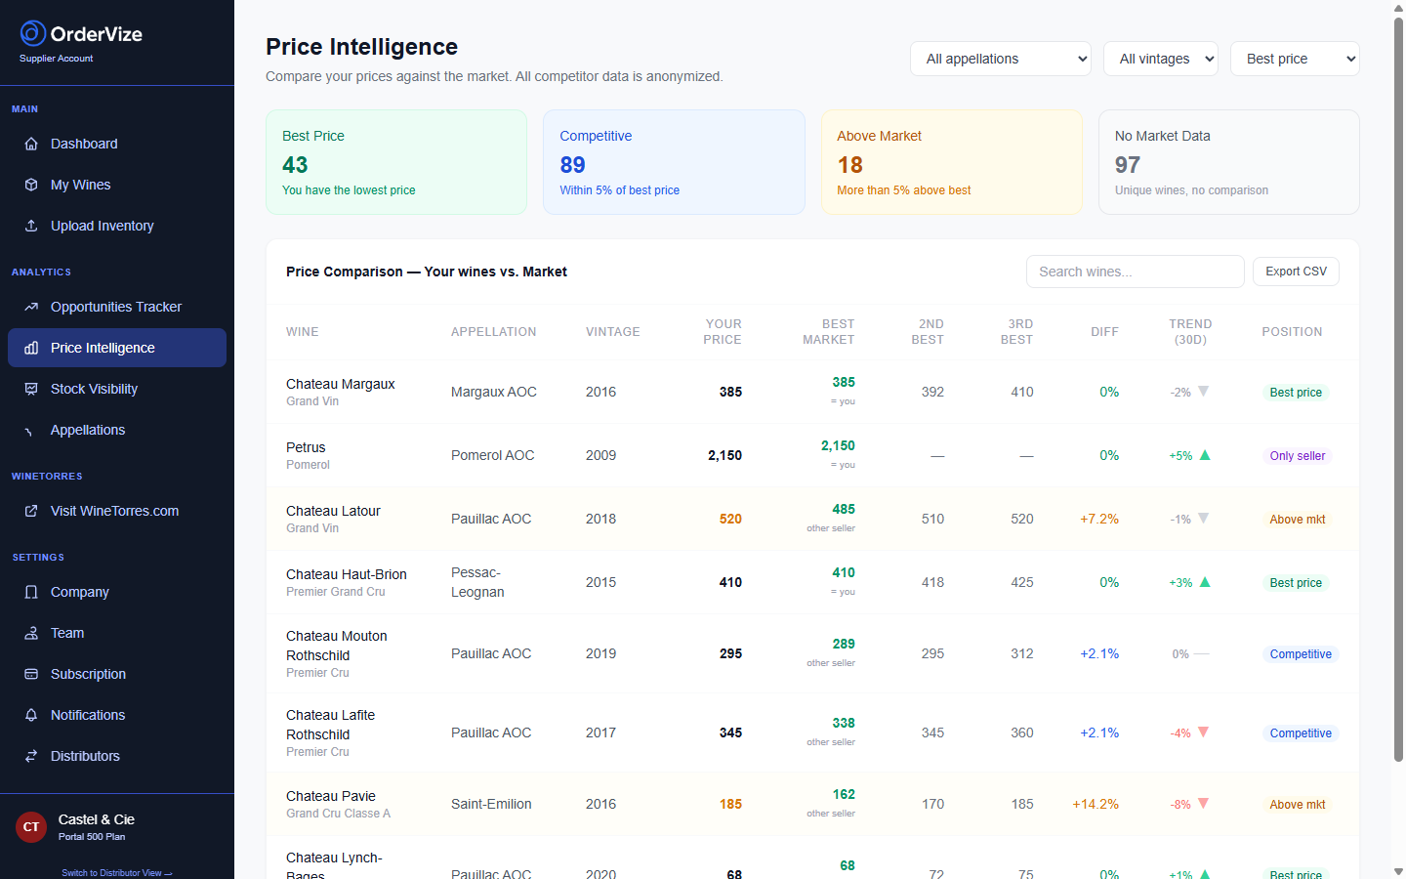Click the Stock Visibility icon
The image size is (1406, 879).
click(x=31, y=389)
